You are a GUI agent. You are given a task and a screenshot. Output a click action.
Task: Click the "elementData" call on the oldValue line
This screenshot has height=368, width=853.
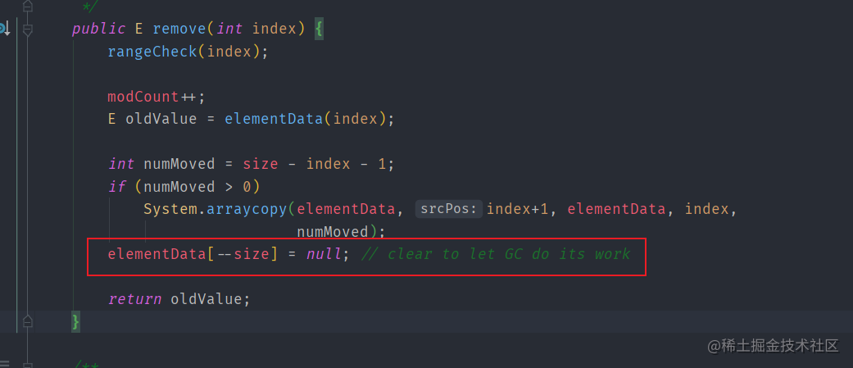point(274,119)
